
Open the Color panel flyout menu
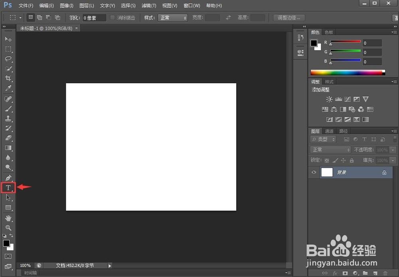[394, 32]
